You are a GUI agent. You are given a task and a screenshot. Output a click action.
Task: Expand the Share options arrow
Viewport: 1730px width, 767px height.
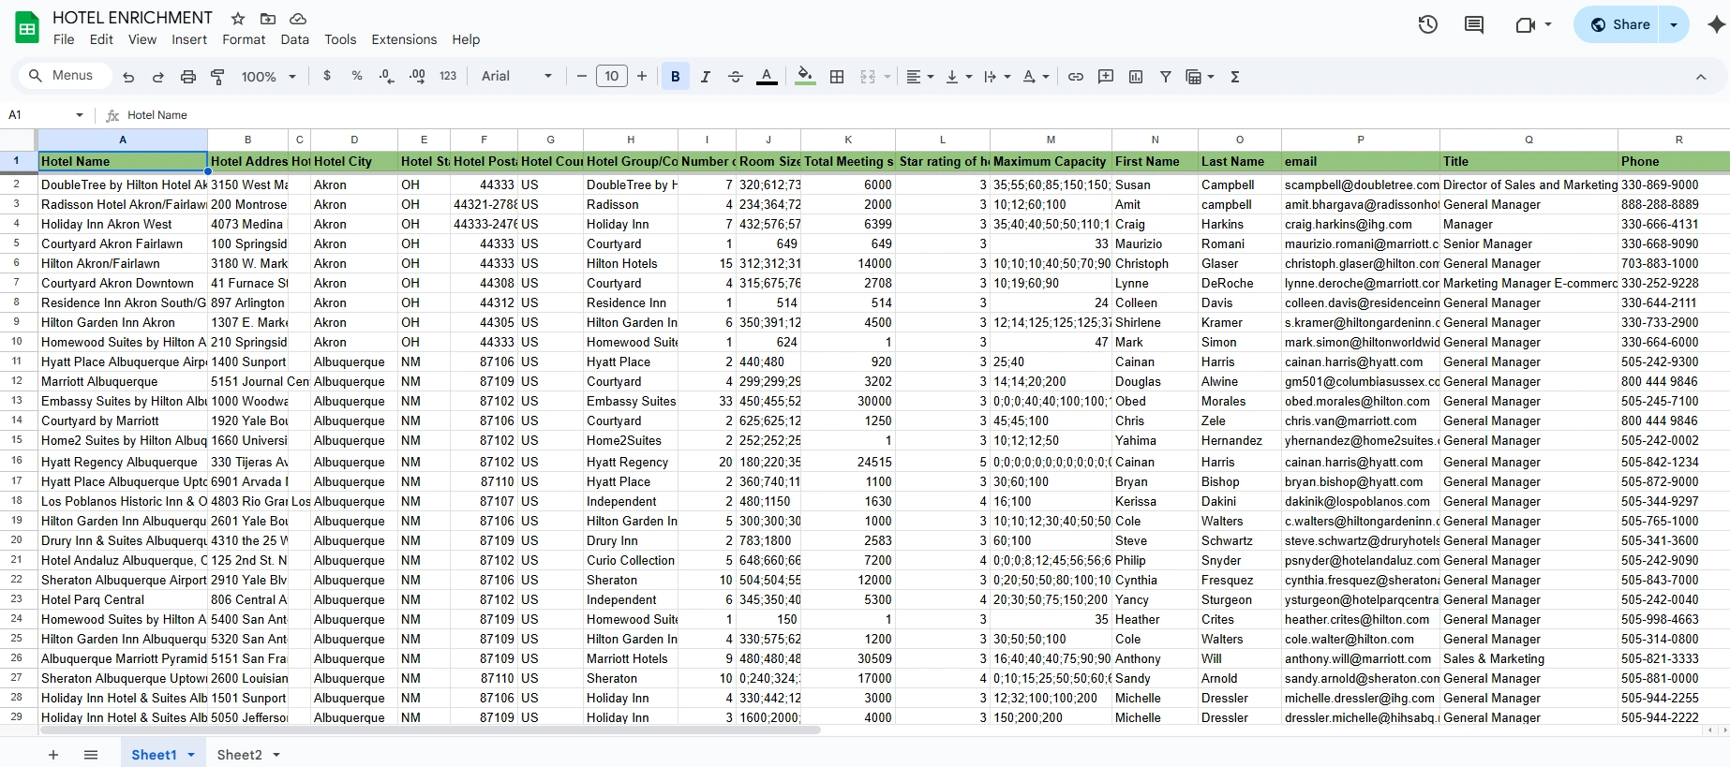tap(1674, 25)
